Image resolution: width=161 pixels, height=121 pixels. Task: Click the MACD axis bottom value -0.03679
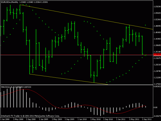click(157, 116)
